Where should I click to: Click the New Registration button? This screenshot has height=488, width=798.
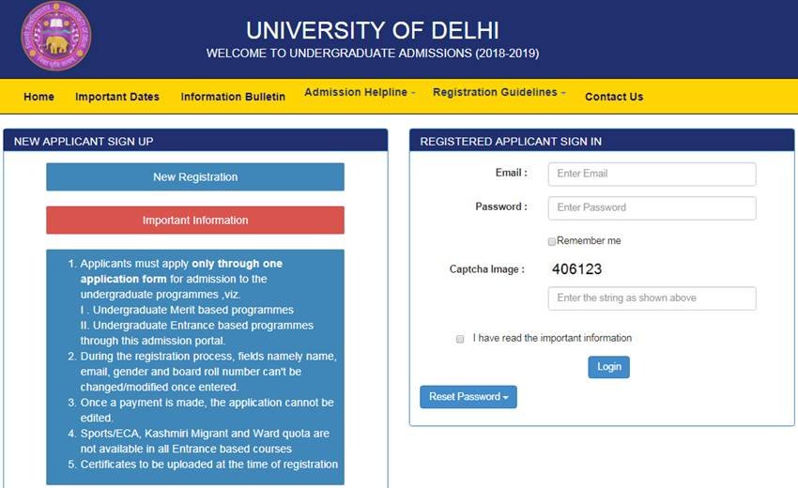pyautogui.click(x=195, y=176)
